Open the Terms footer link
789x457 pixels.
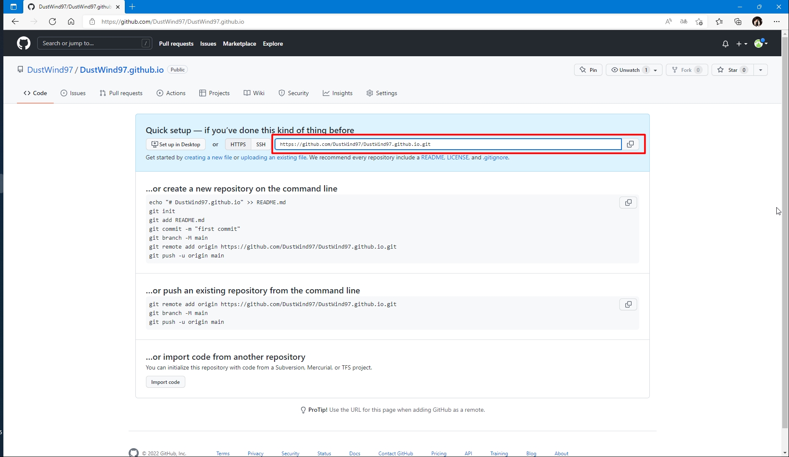pyautogui.click(x=223, y=454)
